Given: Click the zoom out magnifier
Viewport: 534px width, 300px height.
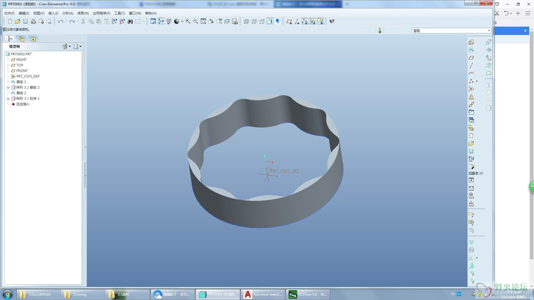Looking at the screenshot, I should [196, 21].
